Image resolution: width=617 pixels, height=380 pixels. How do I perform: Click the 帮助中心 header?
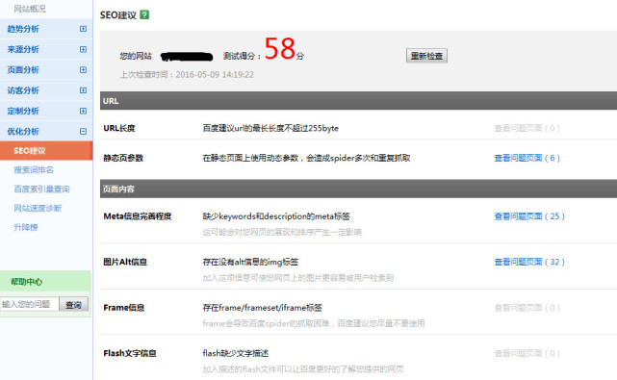tap(45, 281)
